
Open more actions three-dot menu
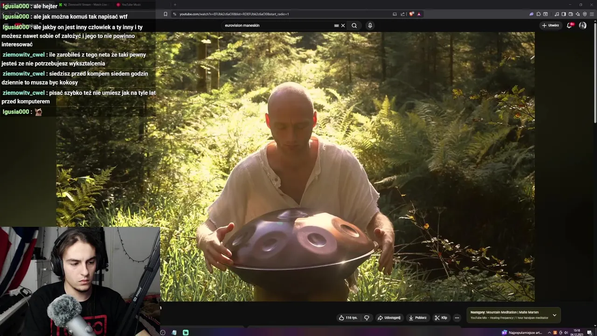457,318
